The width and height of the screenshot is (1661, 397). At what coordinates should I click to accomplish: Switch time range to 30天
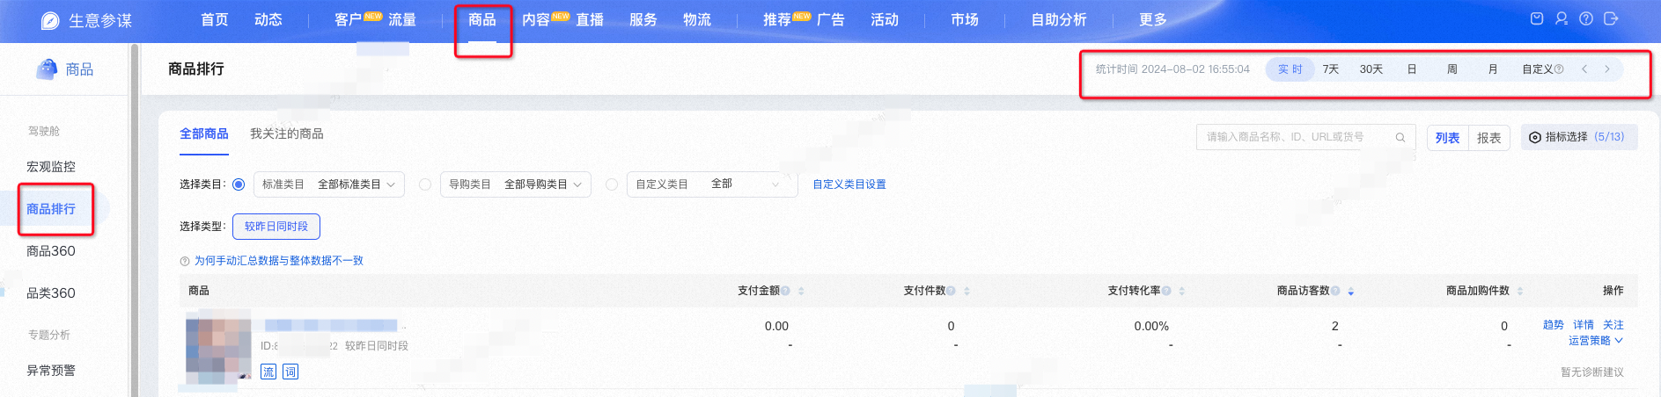point(1371,69)
